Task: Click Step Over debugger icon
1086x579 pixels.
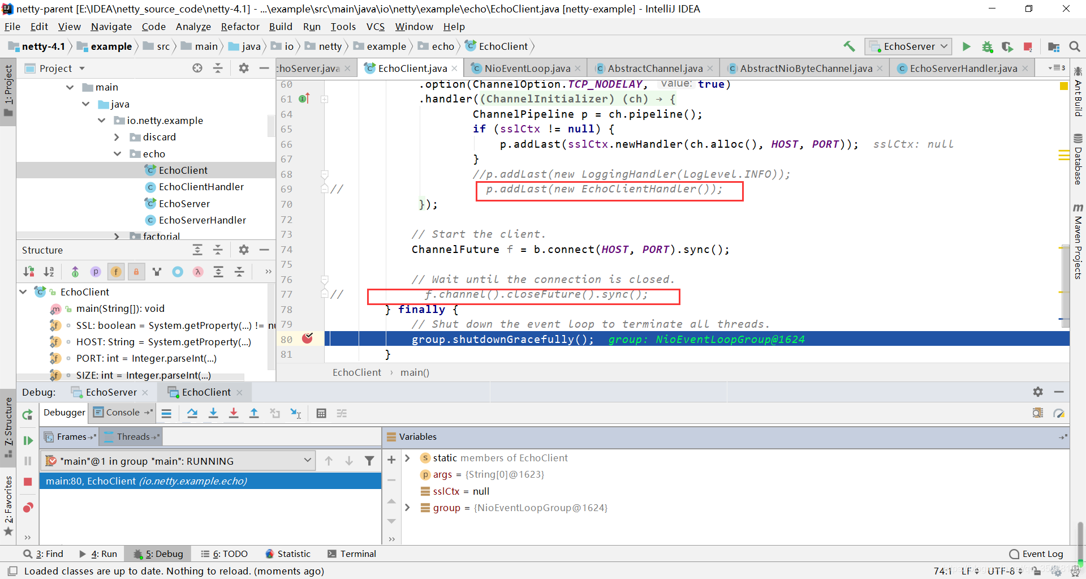Action: (x=192, y=413)
